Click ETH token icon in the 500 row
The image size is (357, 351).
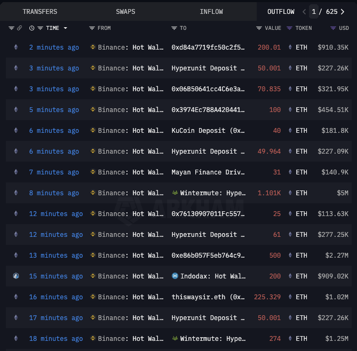pyautogui.click(x=290, y=255)
